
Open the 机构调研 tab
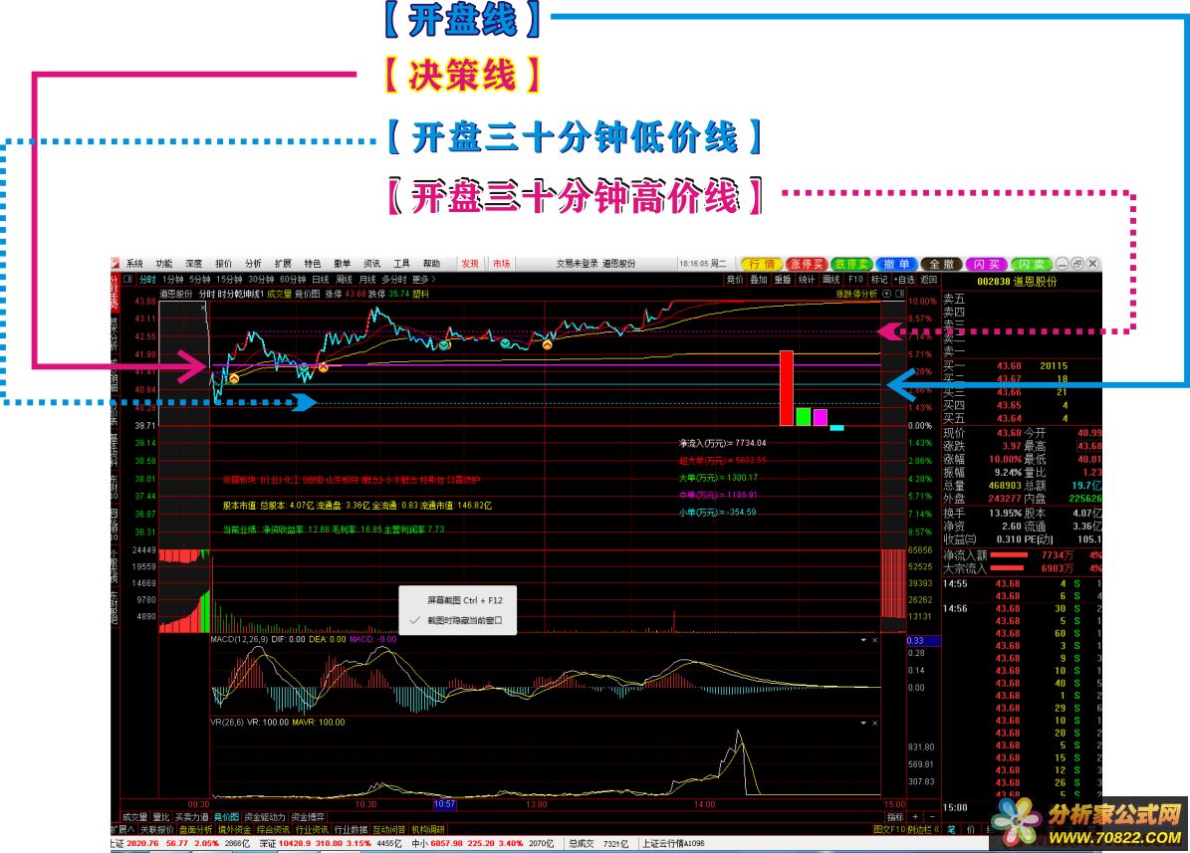[428, 829]
